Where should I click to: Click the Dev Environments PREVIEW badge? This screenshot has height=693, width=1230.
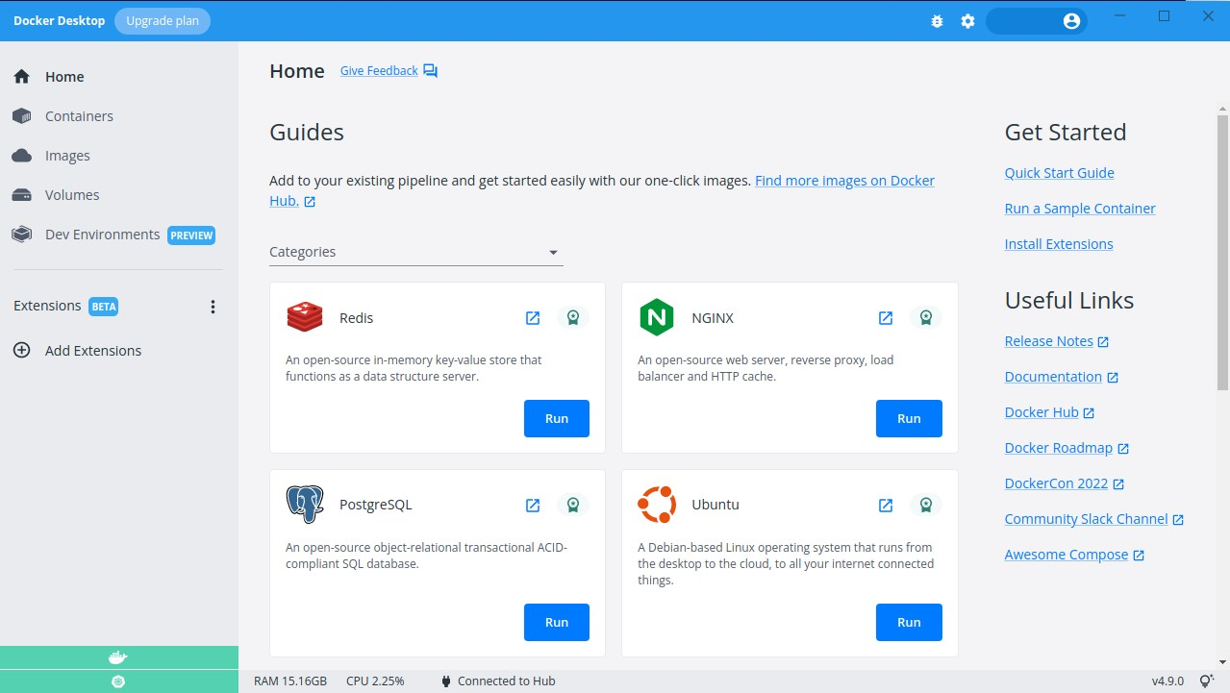pos(191,235)
